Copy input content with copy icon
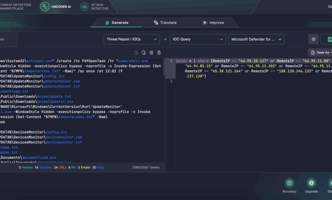 click(x=143, y=53)
